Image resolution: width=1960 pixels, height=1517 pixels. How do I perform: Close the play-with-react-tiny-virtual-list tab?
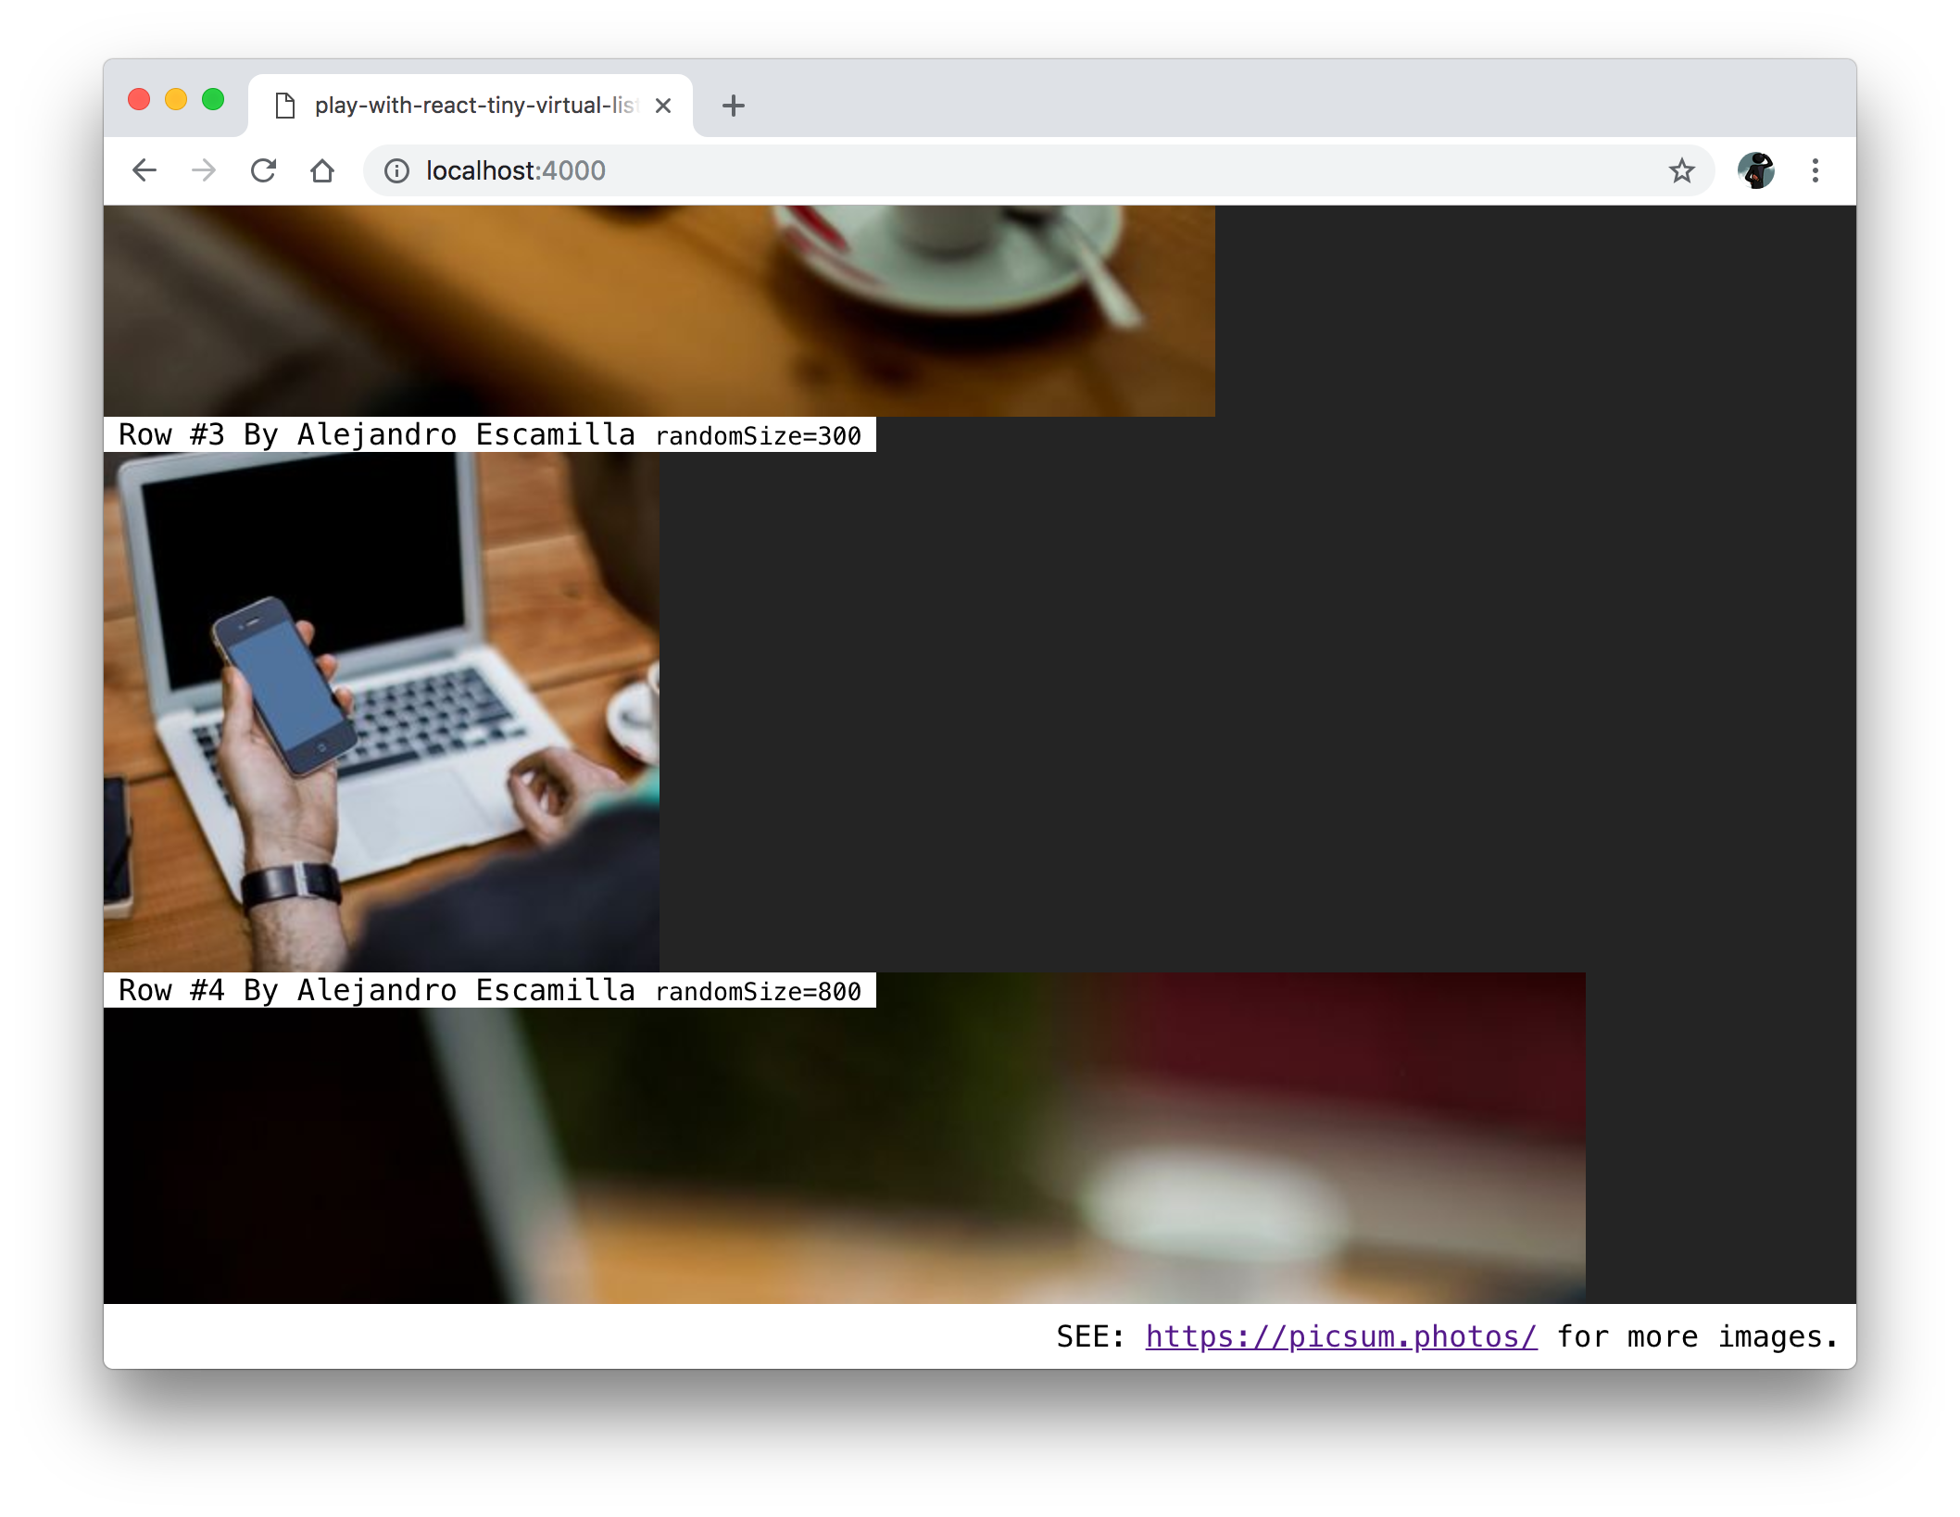[x=663, y=106]
